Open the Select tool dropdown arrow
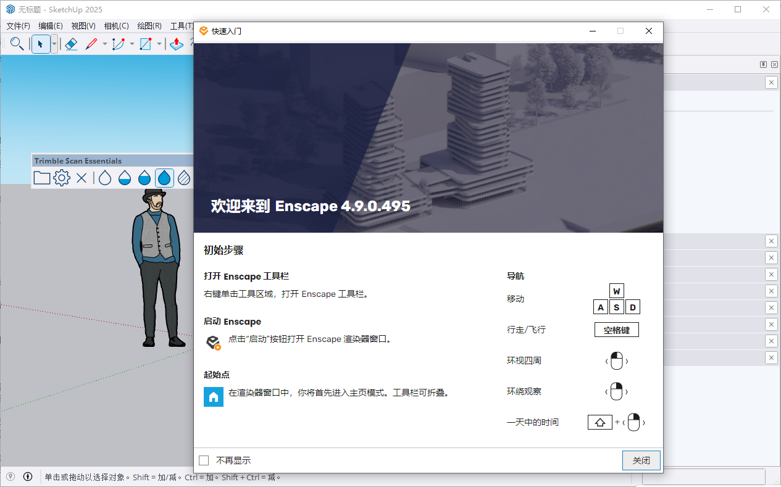Viewport: 781px width, 487px height. tap(54, 44)
